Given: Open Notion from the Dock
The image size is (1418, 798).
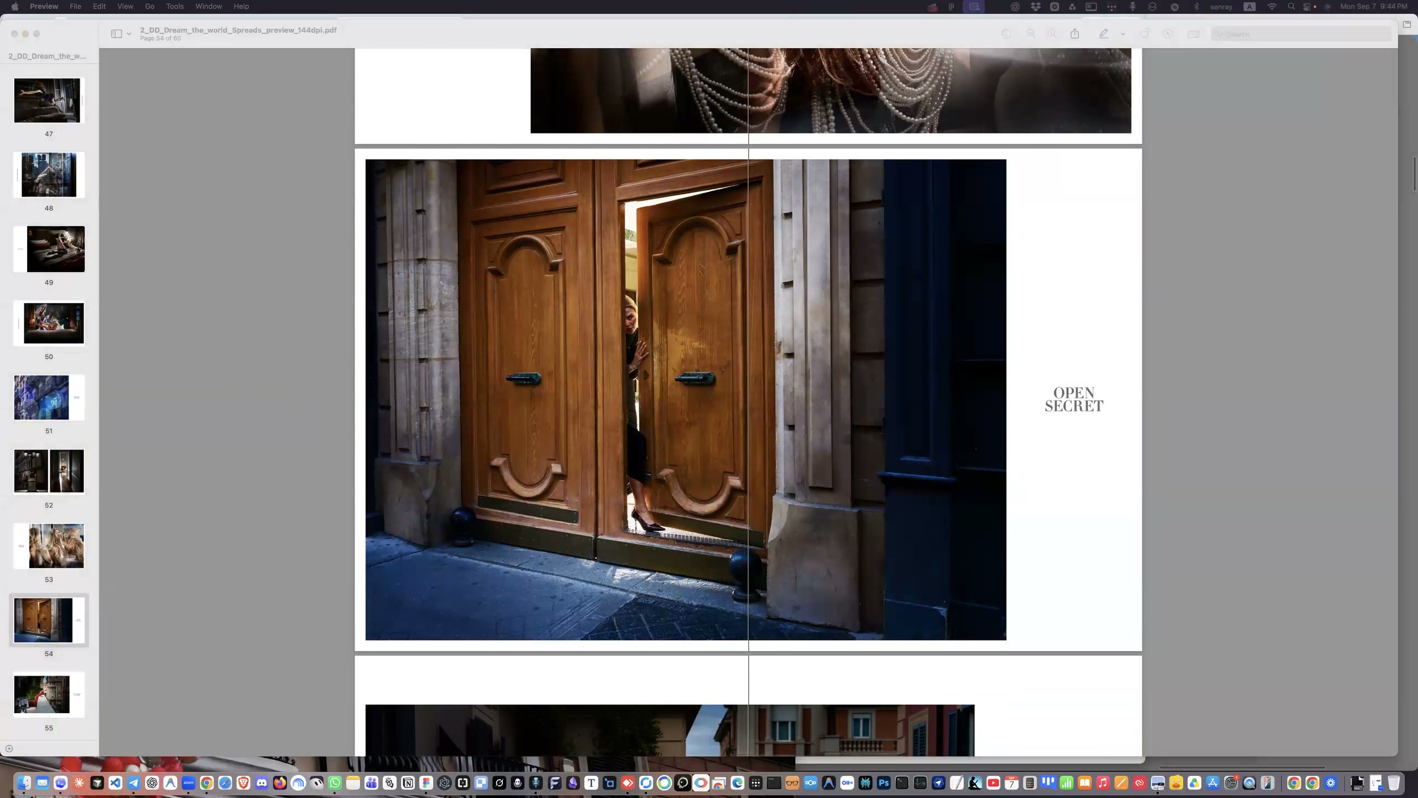Looking at the screenshot, I should tap(408, 782).
